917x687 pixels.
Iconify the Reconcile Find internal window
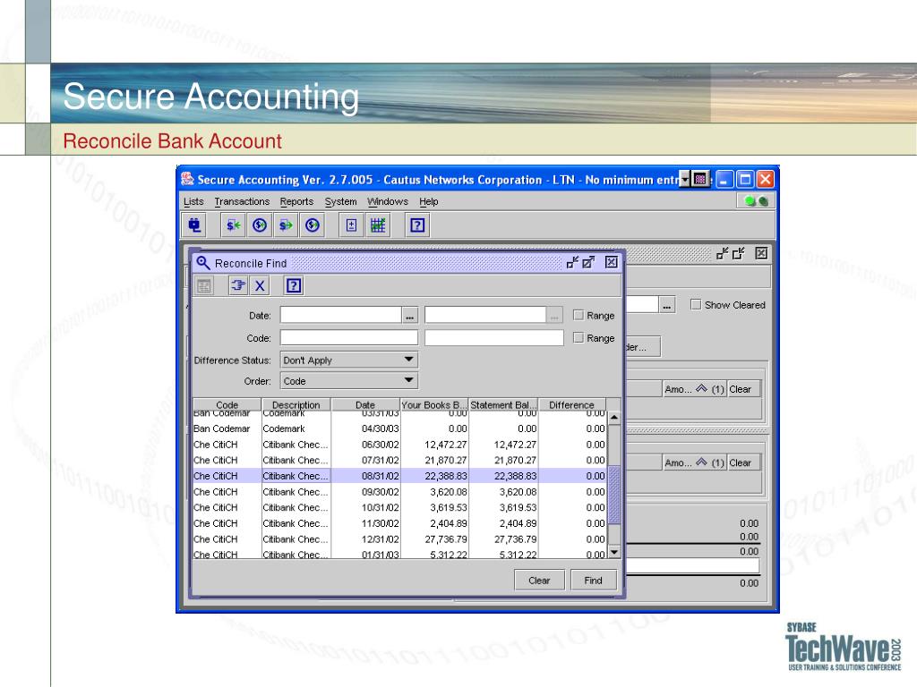572,262
